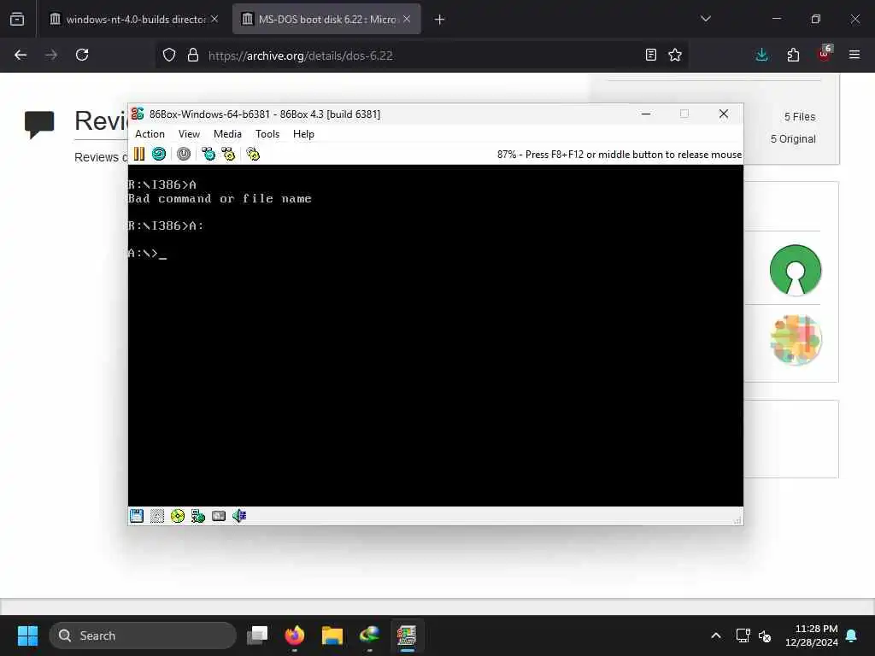Open the Firefox hamburger menu
Screen dimensions: 875x656
[x=854, y=55]
